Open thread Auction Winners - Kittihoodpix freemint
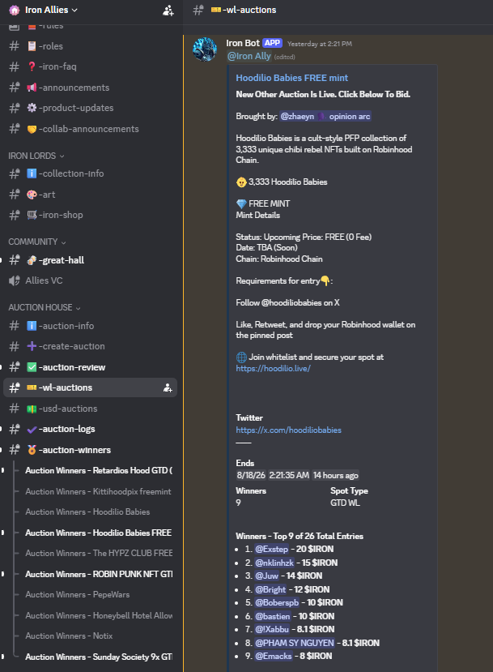 [x=99, y=491]
